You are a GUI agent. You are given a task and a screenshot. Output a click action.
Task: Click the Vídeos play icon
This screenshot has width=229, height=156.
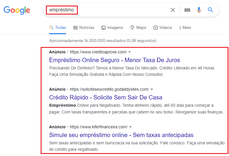coord(155,28)
